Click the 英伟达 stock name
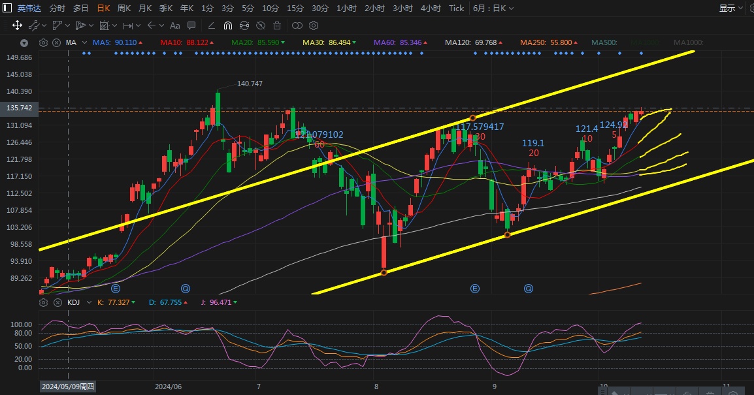This screenshot has height=395, width=754. 29,8
